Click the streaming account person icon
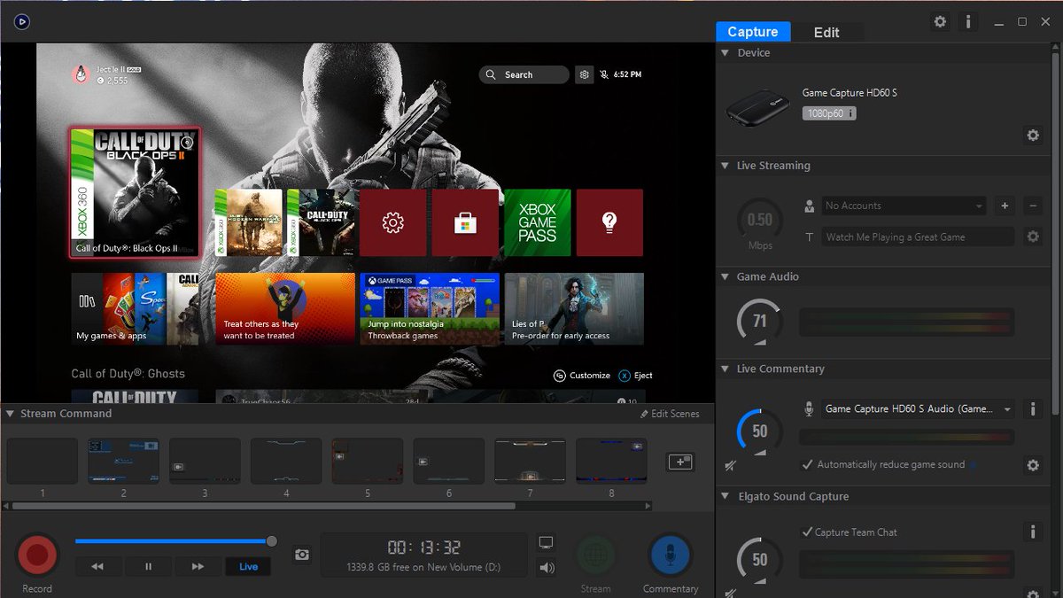 click(810, 206)
